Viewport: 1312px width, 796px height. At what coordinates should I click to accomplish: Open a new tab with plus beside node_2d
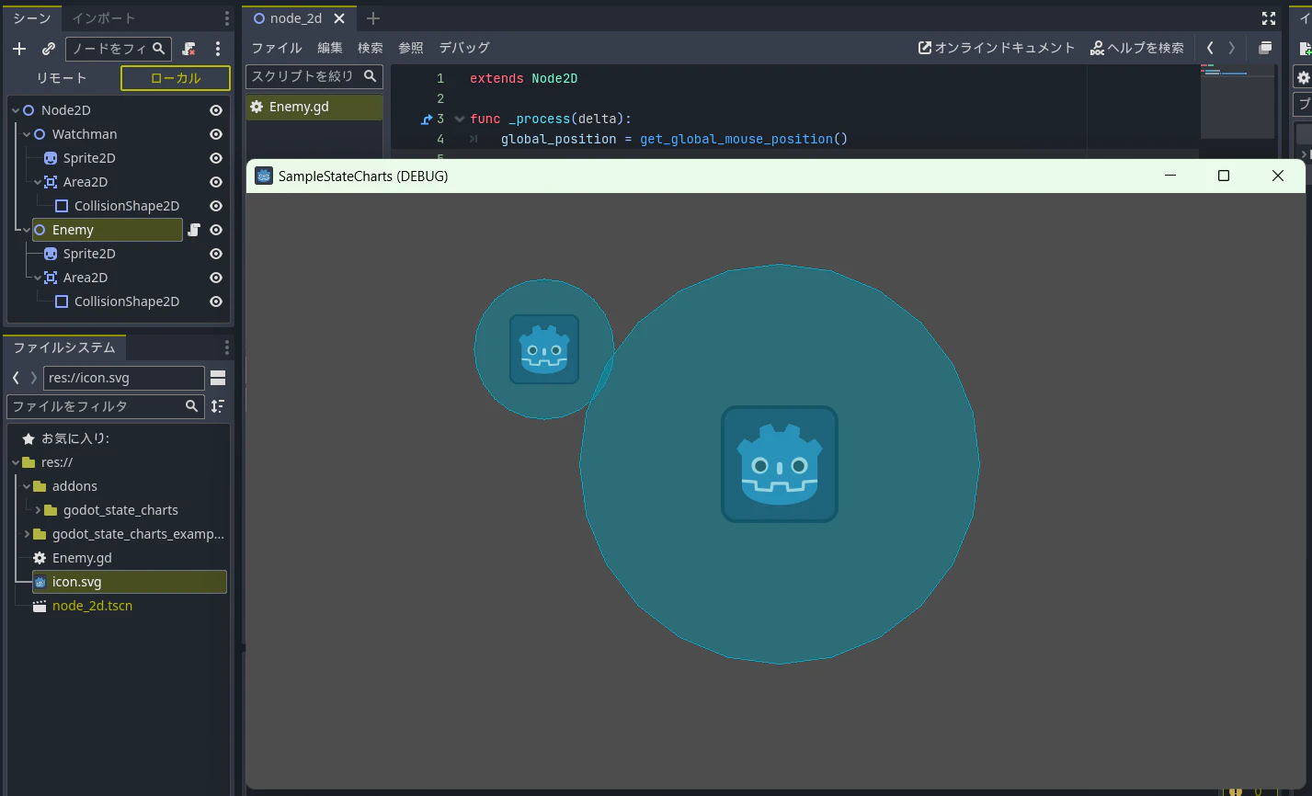pyautogui.click(x=372, y=18)
